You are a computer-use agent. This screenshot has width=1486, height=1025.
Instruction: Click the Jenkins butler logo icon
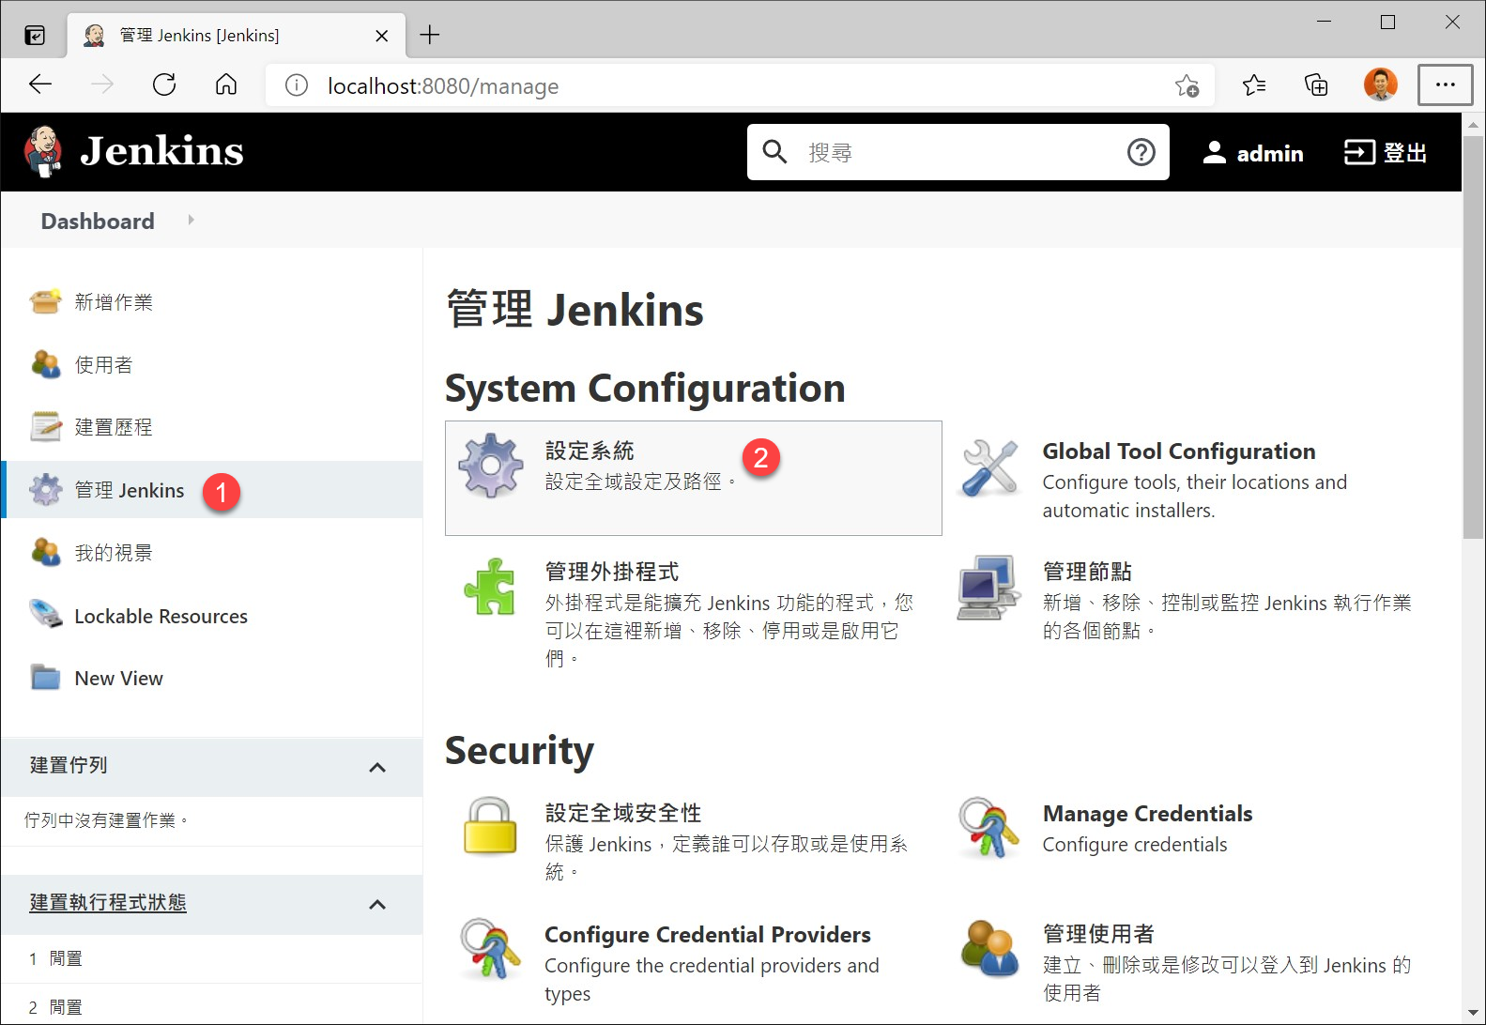[x=43, y=152]
